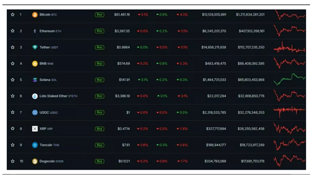Open Solana's green sparkline chart
Viewport: 313px width, 179px height.
click(289, 79)
